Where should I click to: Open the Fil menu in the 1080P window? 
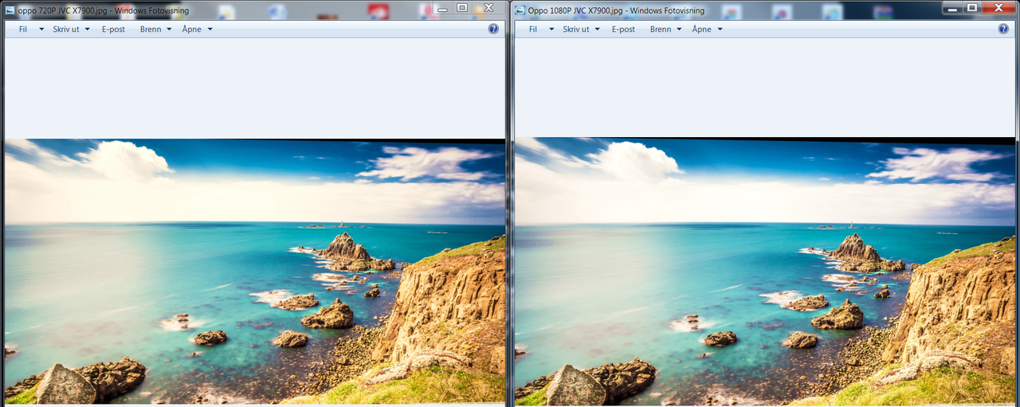540,29
